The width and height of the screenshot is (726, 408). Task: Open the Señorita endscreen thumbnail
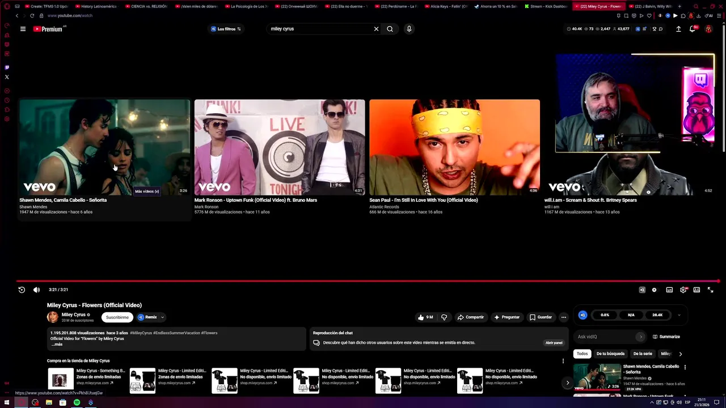tap(104, 147)
